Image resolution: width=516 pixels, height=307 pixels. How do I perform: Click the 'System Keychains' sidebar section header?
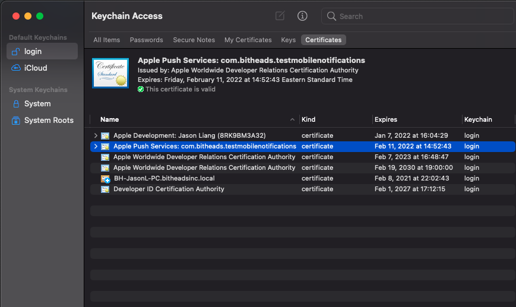[38, 90]
